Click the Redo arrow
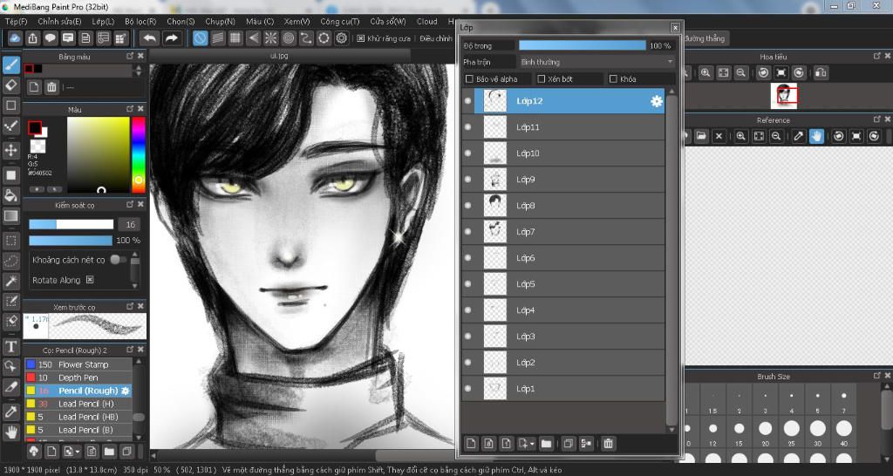The width and height of the screenshot is (893, 476). [170, 38]
